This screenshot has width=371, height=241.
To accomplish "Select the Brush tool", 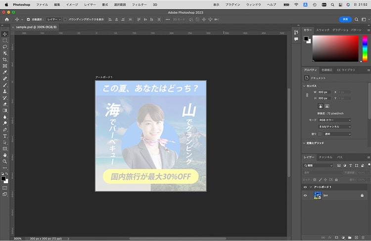I will [x=5, y=85].
